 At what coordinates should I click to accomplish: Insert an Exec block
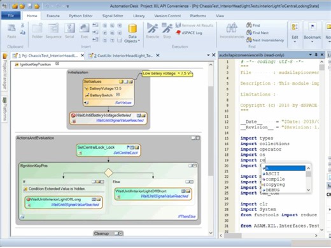coord(84,31)
